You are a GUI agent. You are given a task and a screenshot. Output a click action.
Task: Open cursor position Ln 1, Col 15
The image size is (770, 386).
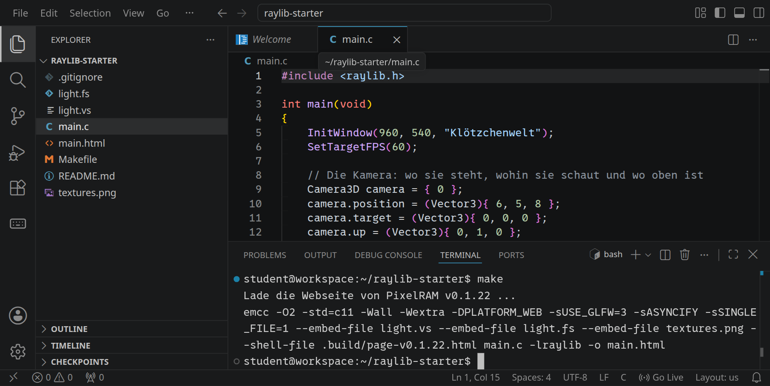pos(476,377)
